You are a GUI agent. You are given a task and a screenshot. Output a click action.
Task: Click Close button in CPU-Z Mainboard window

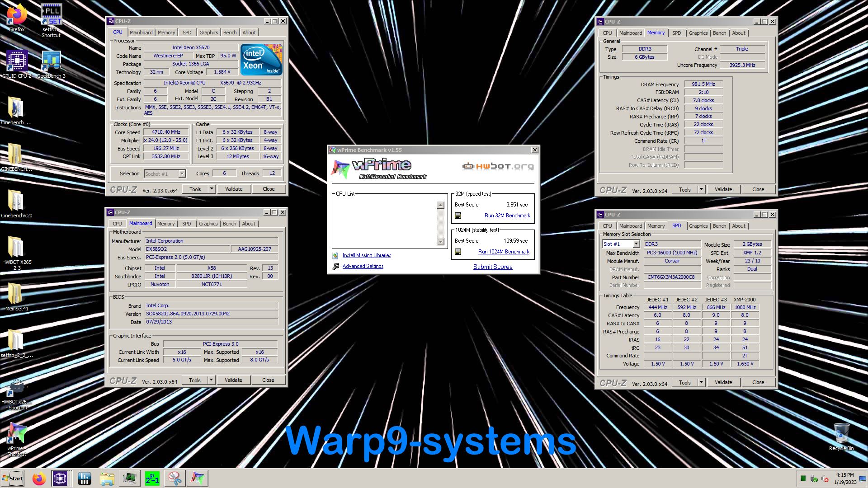coord(268,380)
